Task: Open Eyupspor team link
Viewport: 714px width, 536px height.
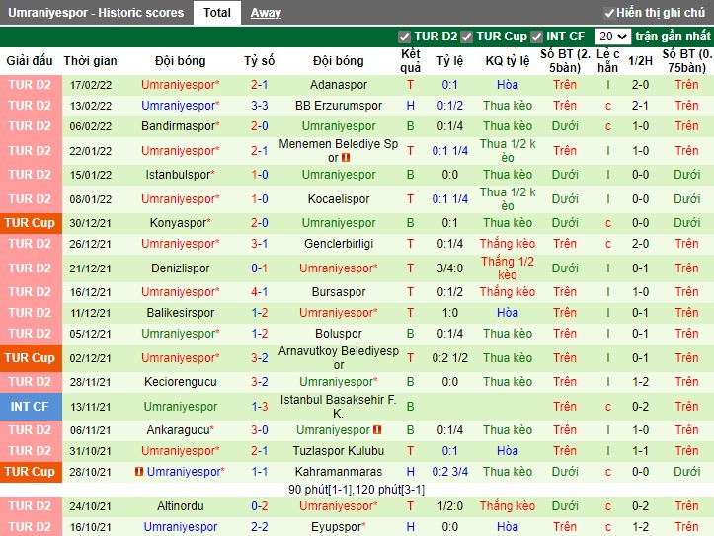Action: [336, 527]
